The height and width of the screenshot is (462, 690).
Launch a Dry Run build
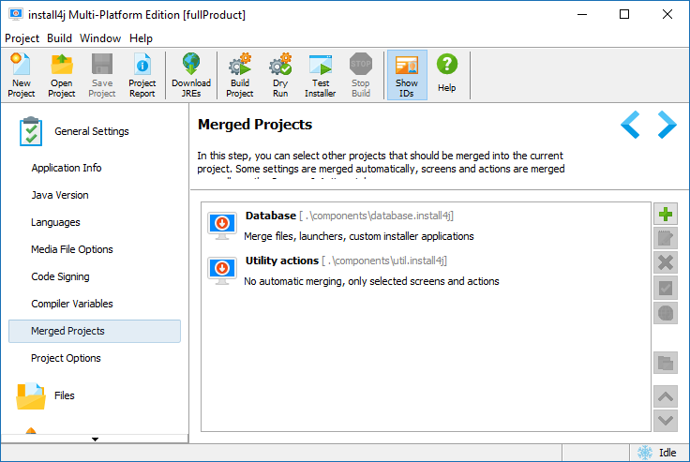tap(280, 75)
